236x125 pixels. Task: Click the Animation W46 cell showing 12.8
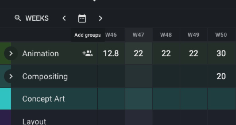click(x=111, y=53)
